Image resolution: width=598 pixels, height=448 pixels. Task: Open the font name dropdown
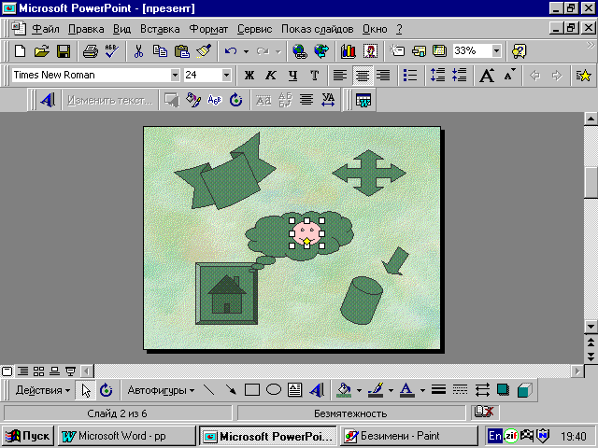pyautogui.click(x=175, y=75)
